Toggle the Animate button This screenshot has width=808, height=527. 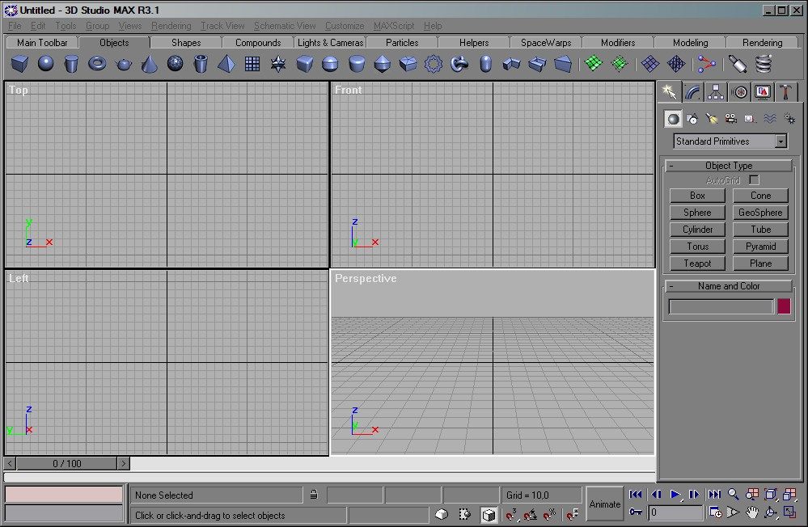click(604, 504)
